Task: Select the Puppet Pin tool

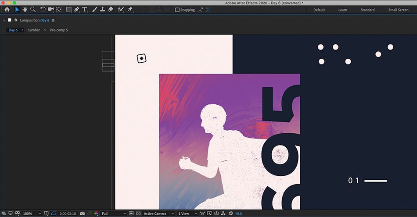Action: (x=130, y=10)
